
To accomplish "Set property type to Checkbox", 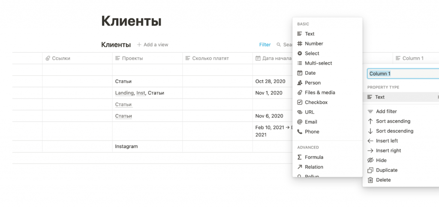I will (316, 102).
